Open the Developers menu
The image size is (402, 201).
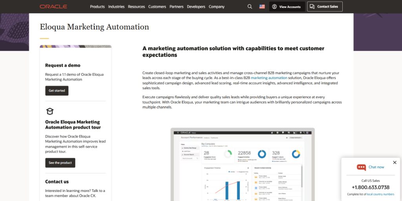(196, 7)
